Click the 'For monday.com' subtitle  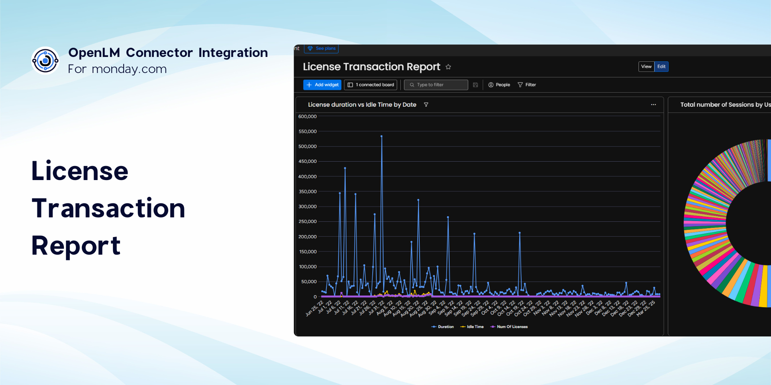[117, 69]
